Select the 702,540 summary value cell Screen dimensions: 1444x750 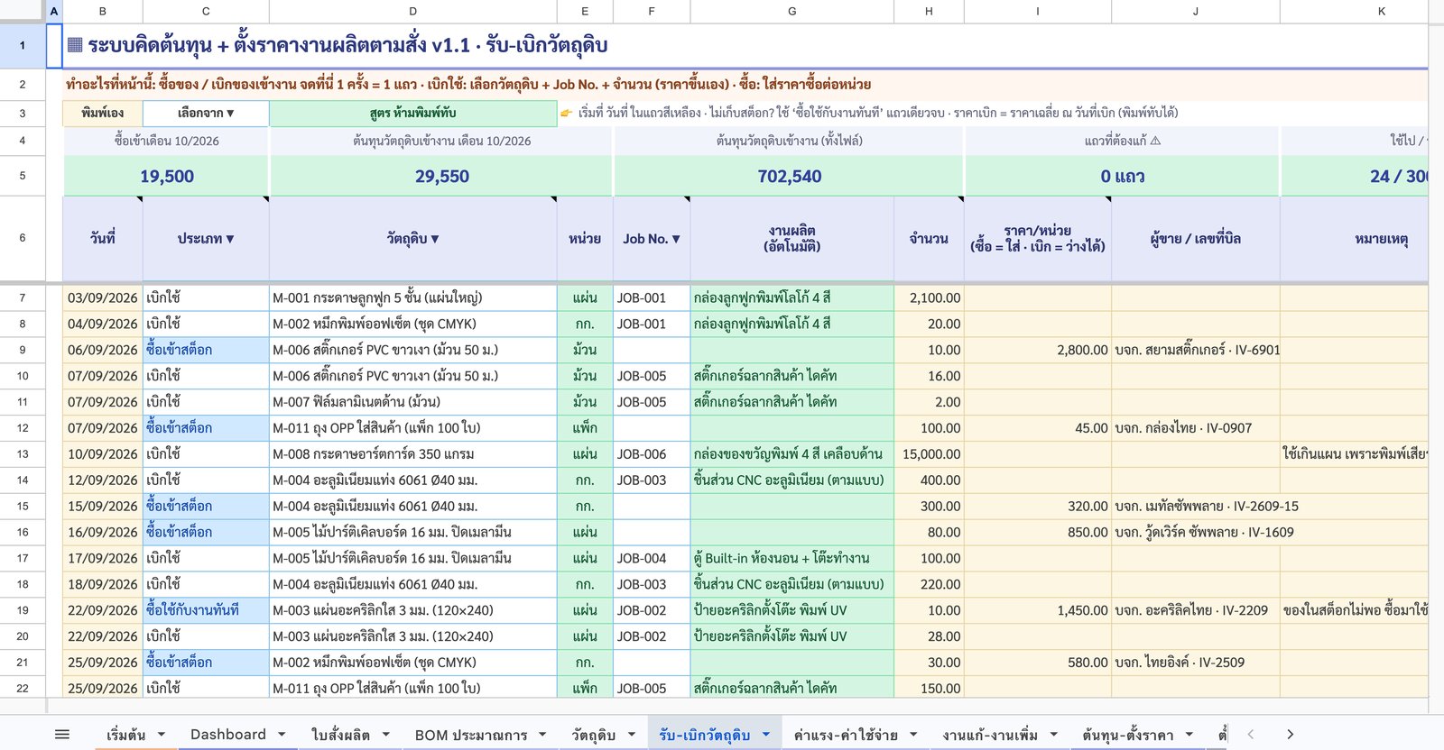(x=790, y=177)
